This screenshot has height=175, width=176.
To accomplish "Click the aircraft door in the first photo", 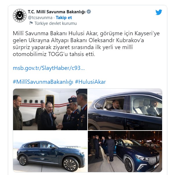I will click(50, 100).
